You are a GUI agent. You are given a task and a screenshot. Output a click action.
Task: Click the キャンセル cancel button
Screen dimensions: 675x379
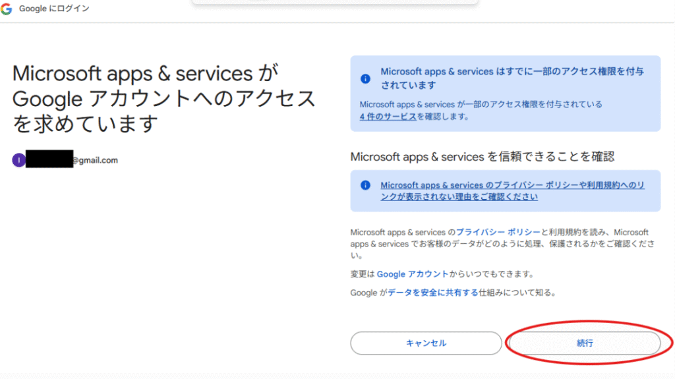pyautogui.click(x=426, y=343)
